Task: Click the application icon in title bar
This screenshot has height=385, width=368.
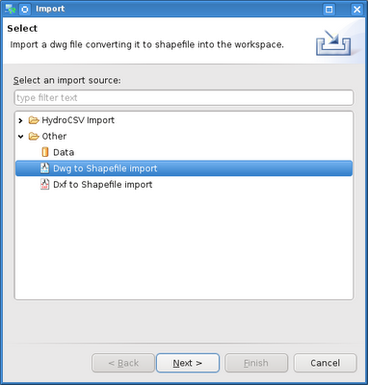Action: pos(11,9)
